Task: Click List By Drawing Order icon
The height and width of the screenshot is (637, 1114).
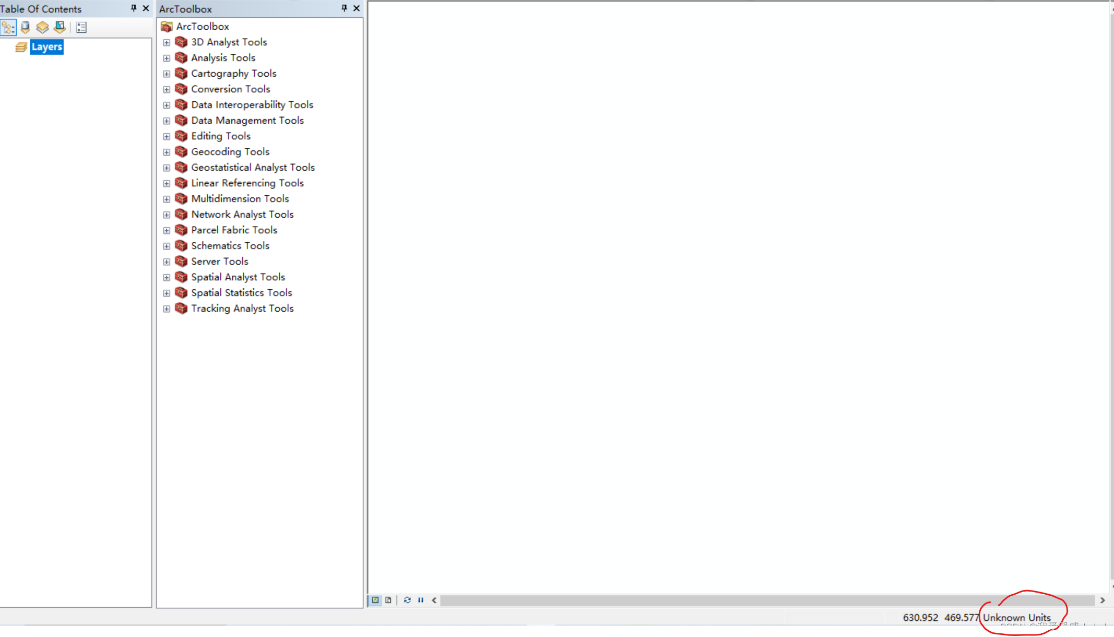Action: 8,27
